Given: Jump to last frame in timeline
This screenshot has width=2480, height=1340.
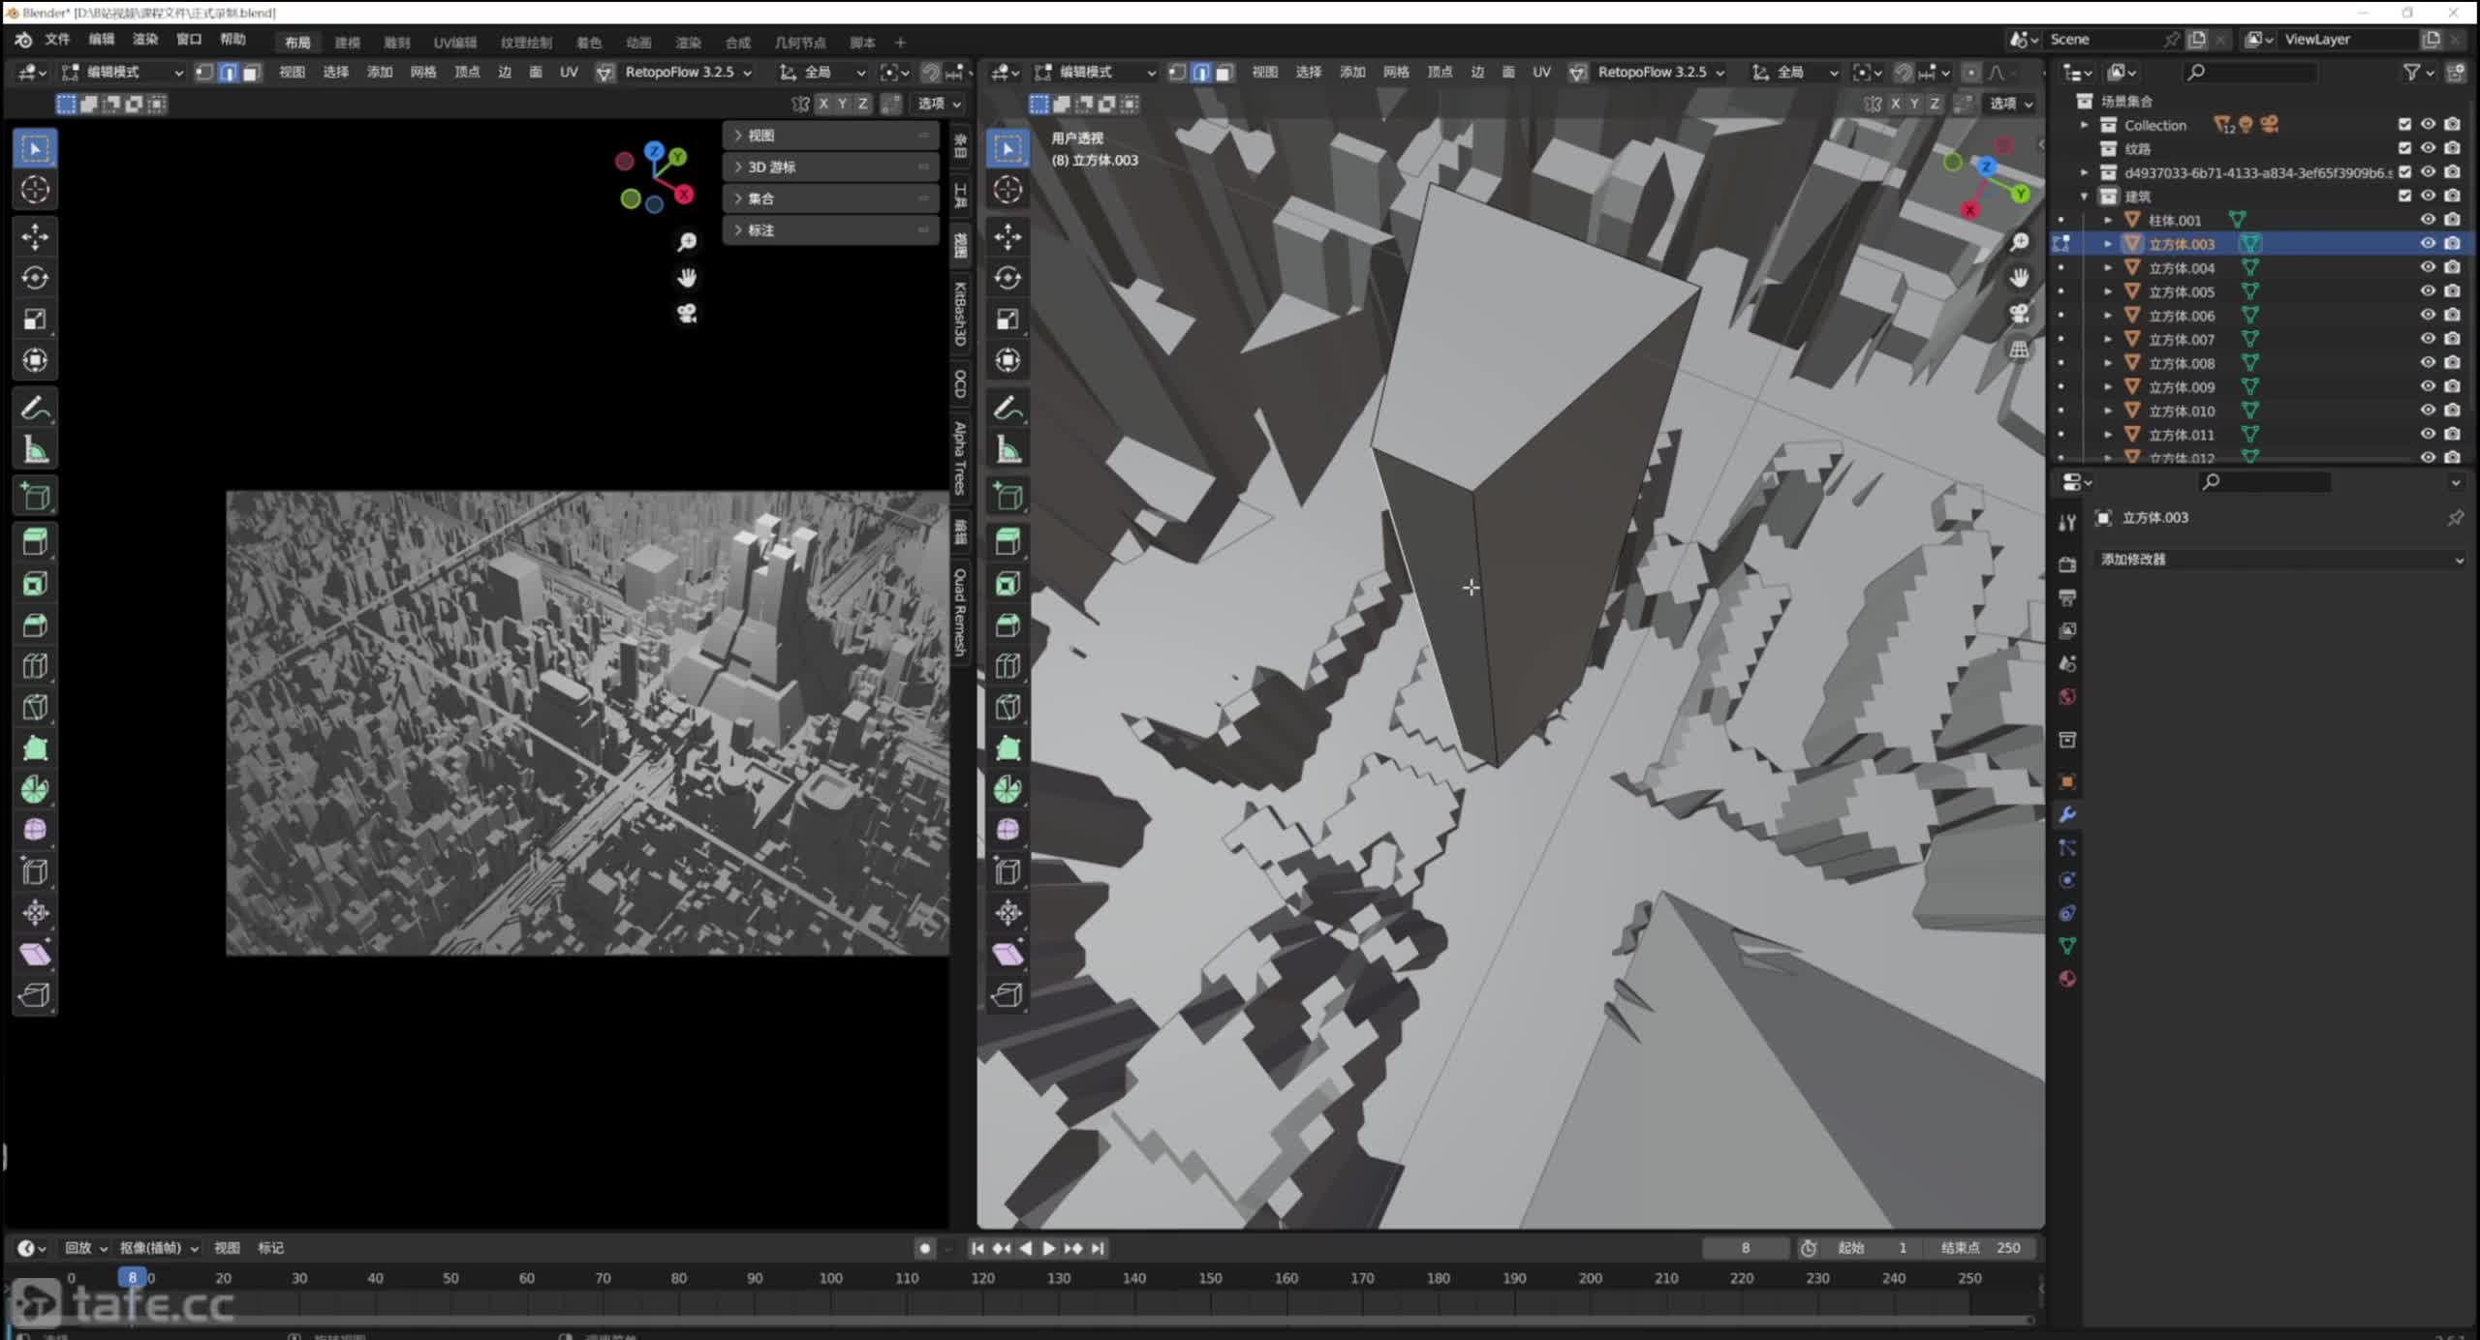Looking at the screenshot, I should coord(1098,1249).
